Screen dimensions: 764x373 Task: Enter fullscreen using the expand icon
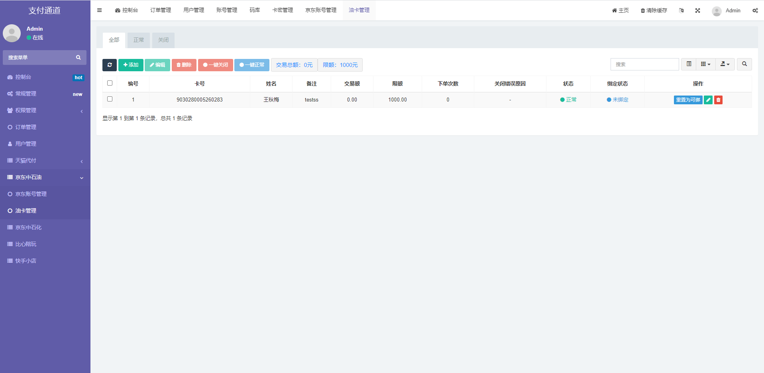click(x=697, y=11)
